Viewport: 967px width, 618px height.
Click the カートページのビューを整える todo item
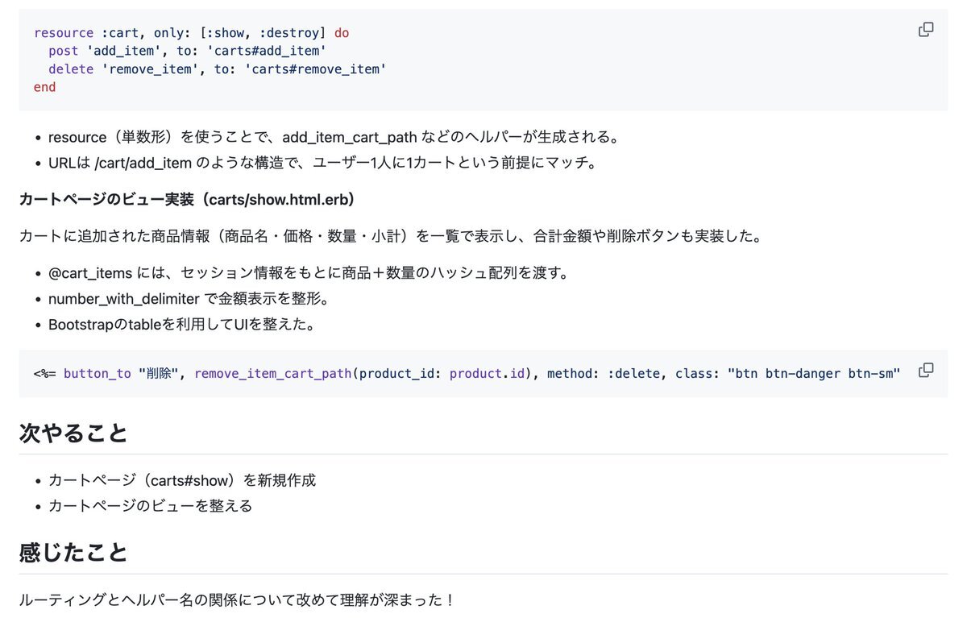tap(151, 506)
